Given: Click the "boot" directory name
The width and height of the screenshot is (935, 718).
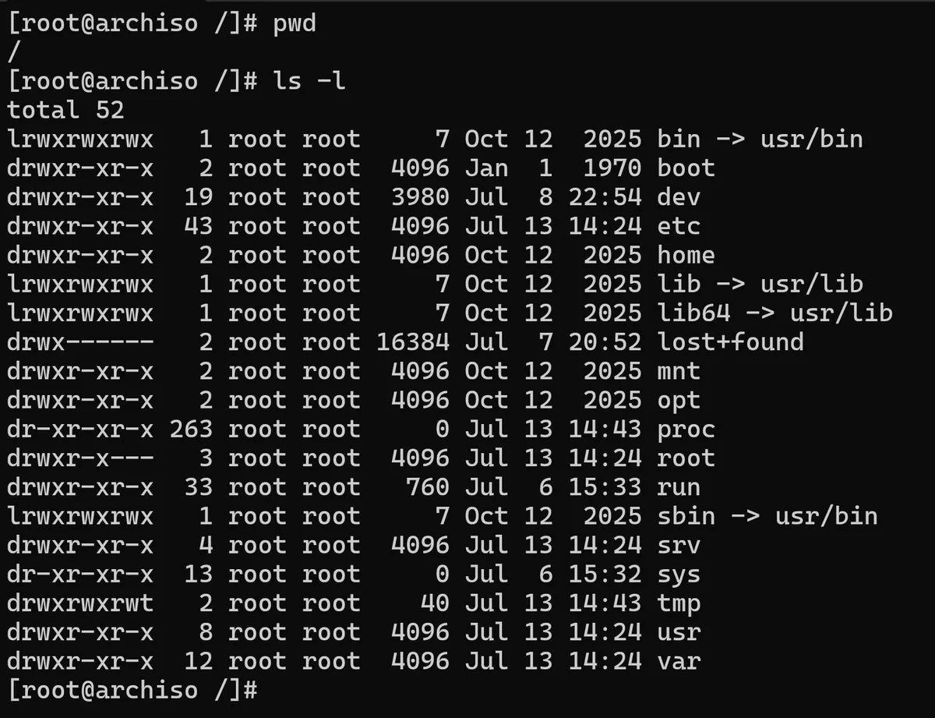Looking at the screenshot, I should click(x=686, y=168).
